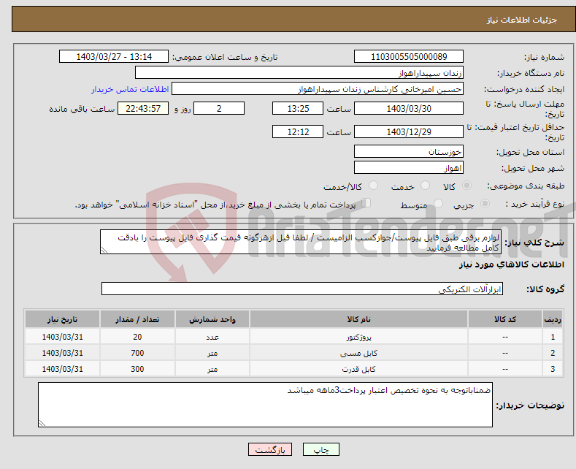Click the resize grip of need description box

pos(104,250)
